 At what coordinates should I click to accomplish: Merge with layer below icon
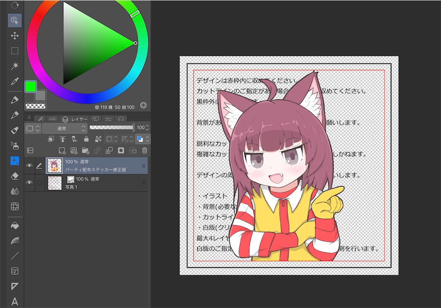(109, 150)
